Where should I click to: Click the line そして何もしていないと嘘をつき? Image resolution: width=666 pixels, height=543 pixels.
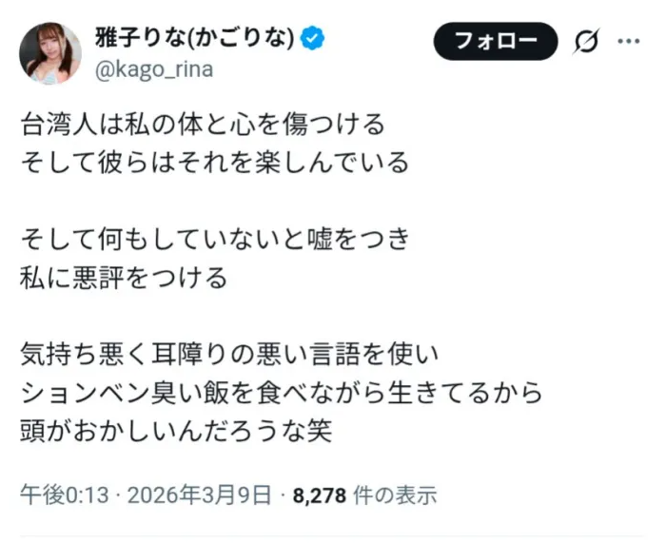point(215,240)
